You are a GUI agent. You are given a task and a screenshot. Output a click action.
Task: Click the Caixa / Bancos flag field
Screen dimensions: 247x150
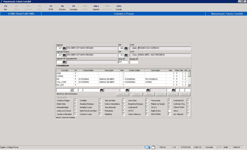pos(147,114)
